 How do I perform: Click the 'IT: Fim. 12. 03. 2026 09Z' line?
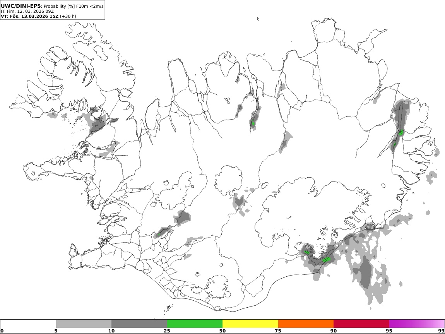click(27, 11)
